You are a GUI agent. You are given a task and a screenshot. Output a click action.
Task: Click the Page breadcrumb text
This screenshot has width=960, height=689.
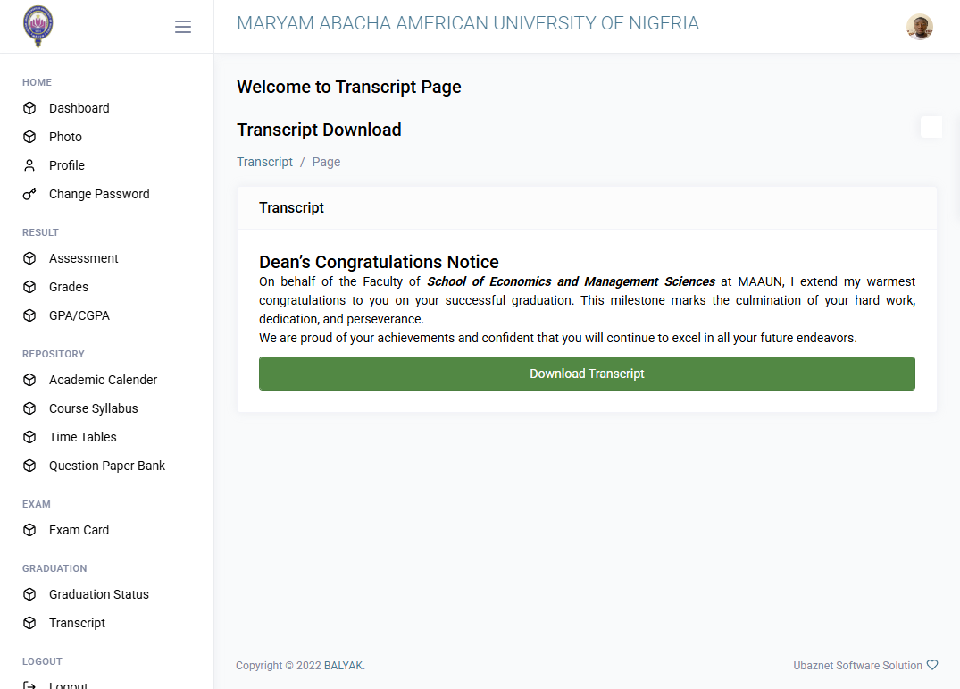tap(326, 162)
